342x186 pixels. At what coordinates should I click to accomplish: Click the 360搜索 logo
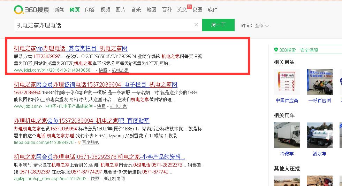[x=31, y=10]
